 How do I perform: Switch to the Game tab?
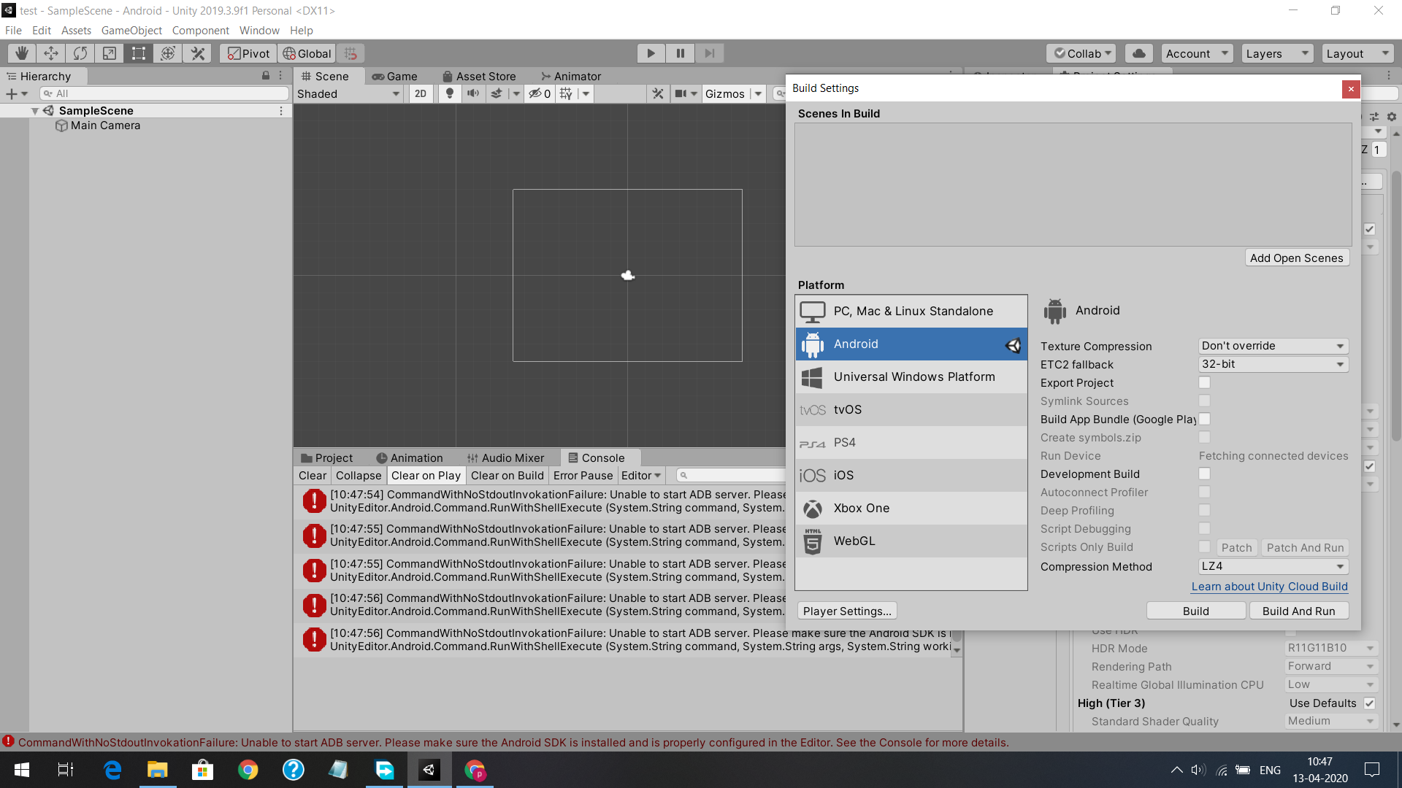[x=395, y=77]
